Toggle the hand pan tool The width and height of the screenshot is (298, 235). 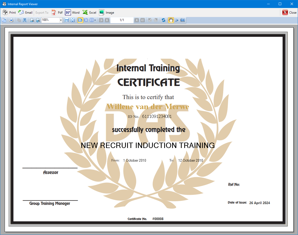171,20
